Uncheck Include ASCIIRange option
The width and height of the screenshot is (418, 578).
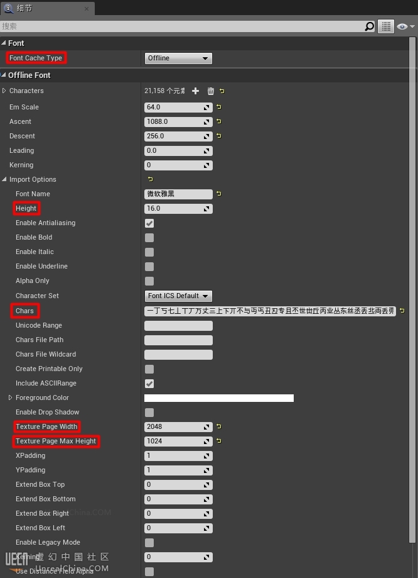(x=149, y=384)
